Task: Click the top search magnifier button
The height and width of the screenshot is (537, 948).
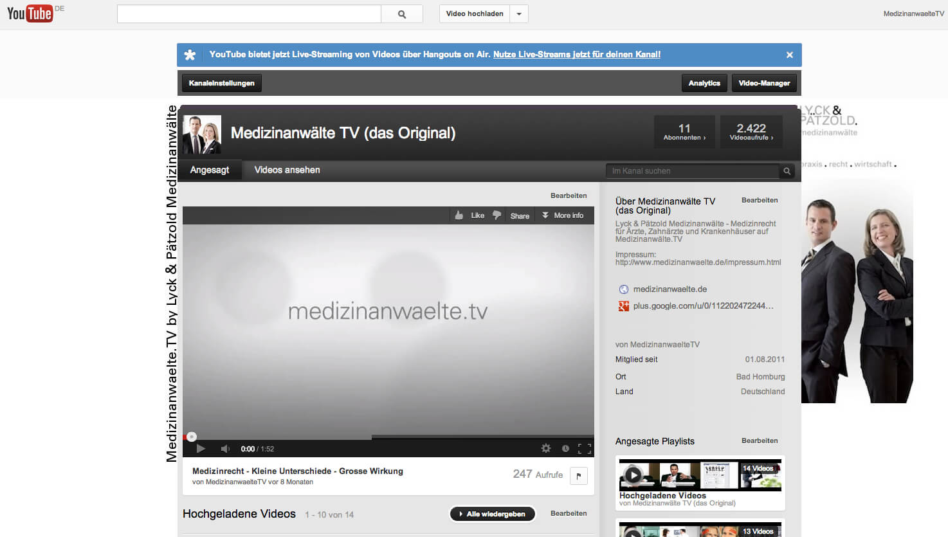Action: [x=402, y=14]
